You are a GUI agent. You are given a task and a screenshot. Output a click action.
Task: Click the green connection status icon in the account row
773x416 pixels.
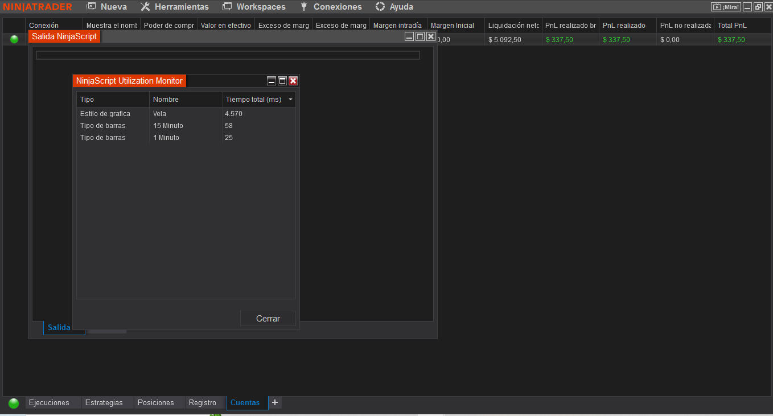tap(14, 39)
